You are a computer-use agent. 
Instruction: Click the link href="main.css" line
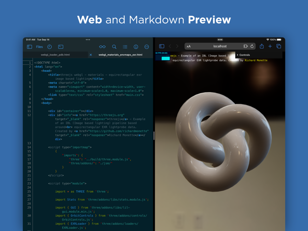coord(96,95)
